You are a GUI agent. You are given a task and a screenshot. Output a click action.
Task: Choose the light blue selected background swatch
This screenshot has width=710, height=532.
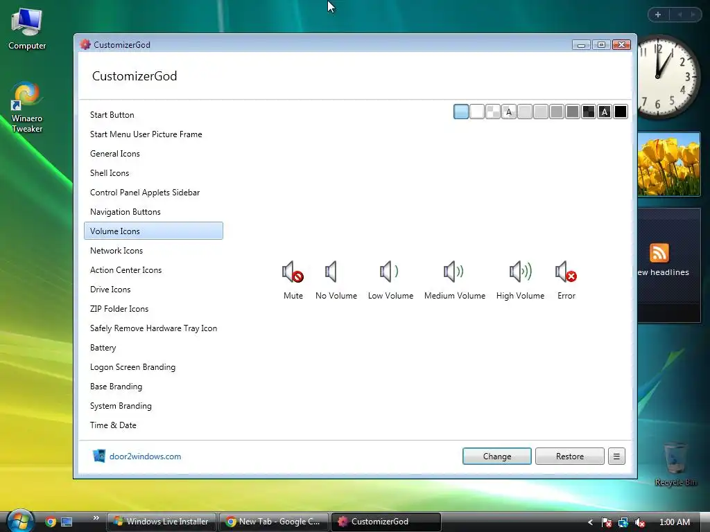click(x=461, y=112)
